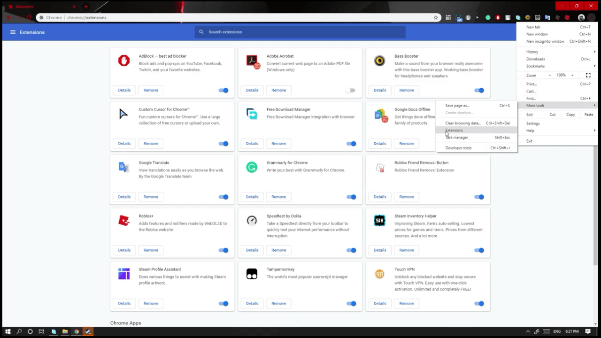Open the Chrome profile avatar
Screen dimensions: 601x338
click(581, 17)
